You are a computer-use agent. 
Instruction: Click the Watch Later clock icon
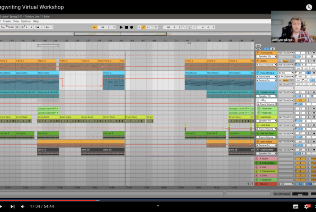(x=309, y=7)
